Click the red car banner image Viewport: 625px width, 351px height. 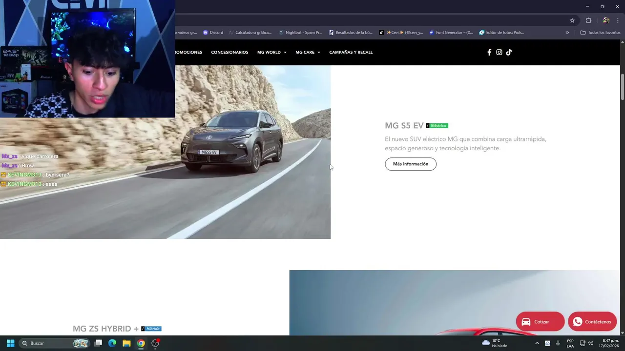pos(455,303)
